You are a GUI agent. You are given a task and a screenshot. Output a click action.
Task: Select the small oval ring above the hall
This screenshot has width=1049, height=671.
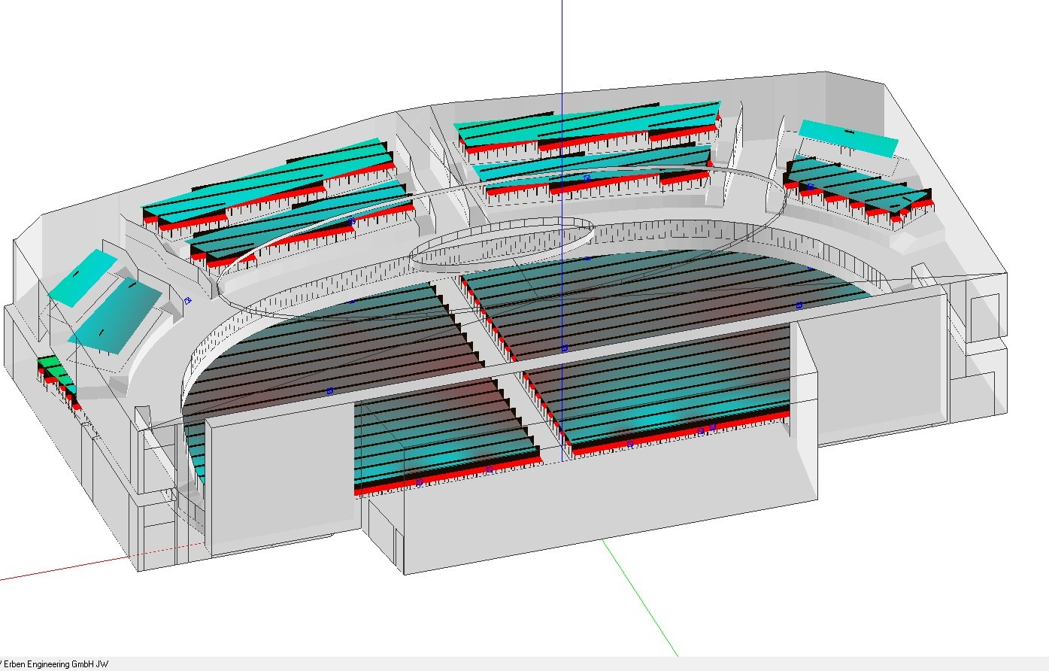coord(502,242)
